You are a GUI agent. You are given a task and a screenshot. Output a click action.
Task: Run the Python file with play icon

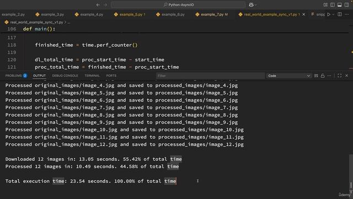coord(329,14)
